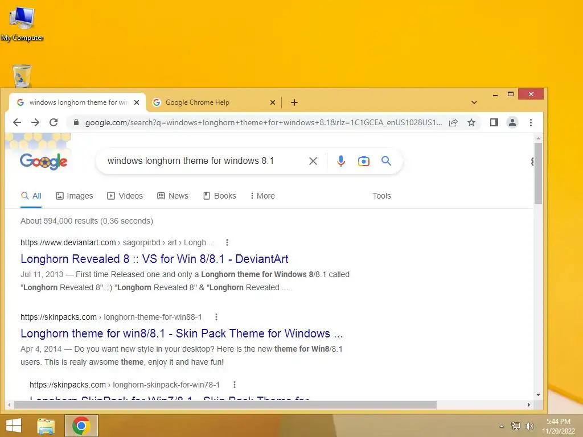Click the scroll down arrow
This screenshot has width=583, height=437.
coord(538,395)
